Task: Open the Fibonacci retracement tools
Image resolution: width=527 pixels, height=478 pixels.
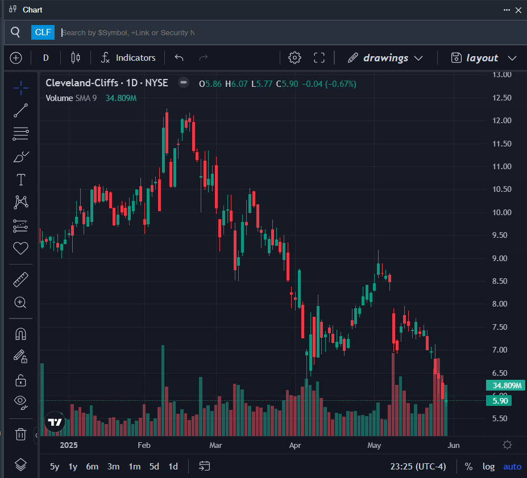Action: [21, 133]
